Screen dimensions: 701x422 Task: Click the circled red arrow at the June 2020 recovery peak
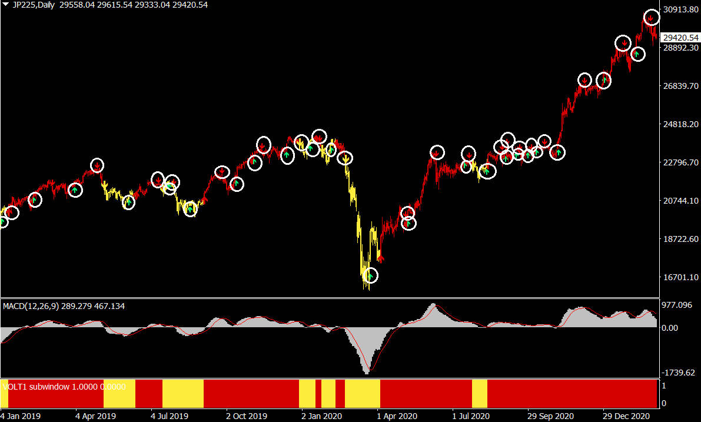(437, 153)
